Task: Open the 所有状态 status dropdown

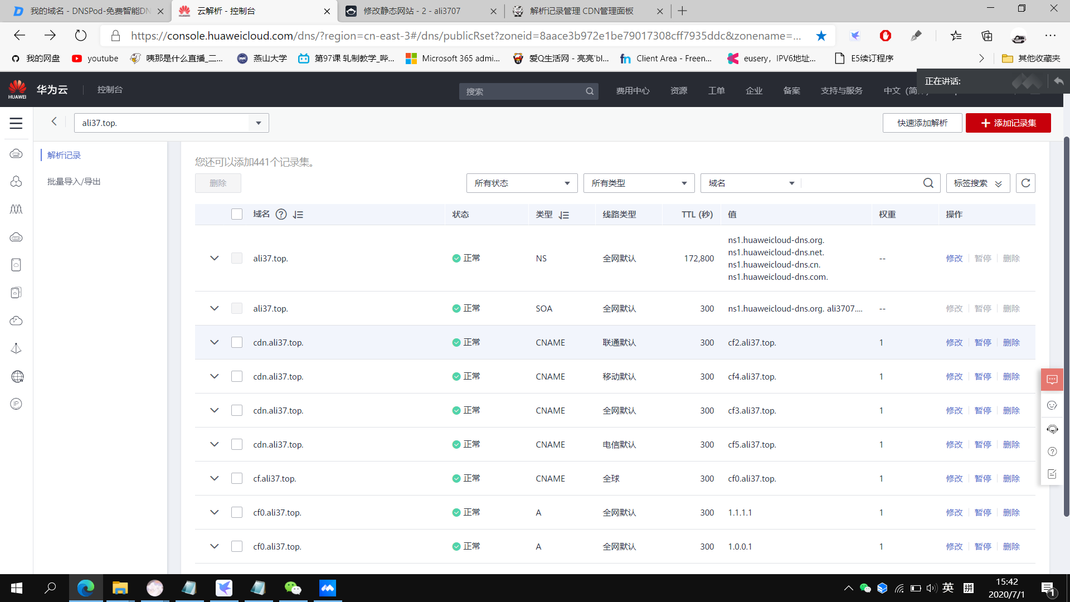Action: [x=522, y=183]
